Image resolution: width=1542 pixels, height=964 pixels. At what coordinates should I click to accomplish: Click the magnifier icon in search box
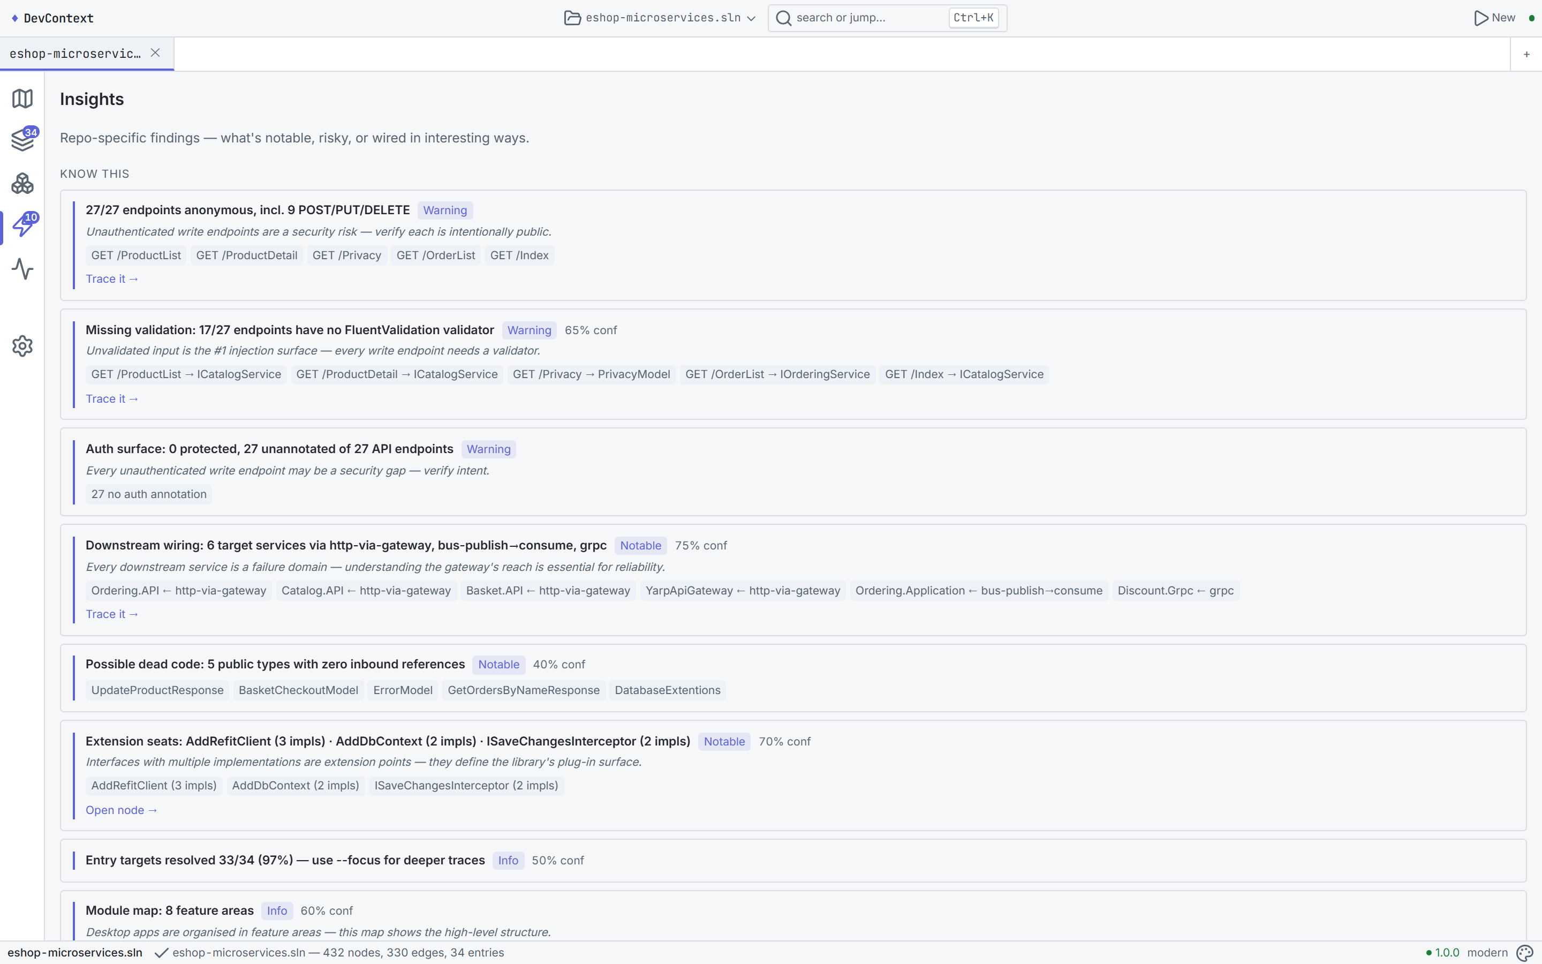pyautogui.click(x=784, y=18)
